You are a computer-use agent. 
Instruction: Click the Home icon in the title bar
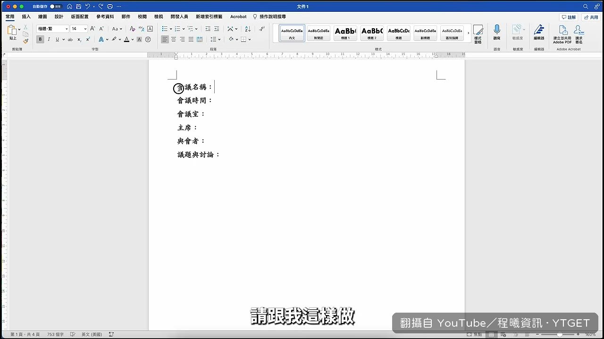(69, 7)
